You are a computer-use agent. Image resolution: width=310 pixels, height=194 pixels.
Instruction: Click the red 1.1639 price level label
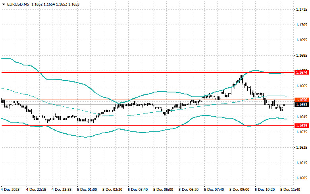point(302,126)
